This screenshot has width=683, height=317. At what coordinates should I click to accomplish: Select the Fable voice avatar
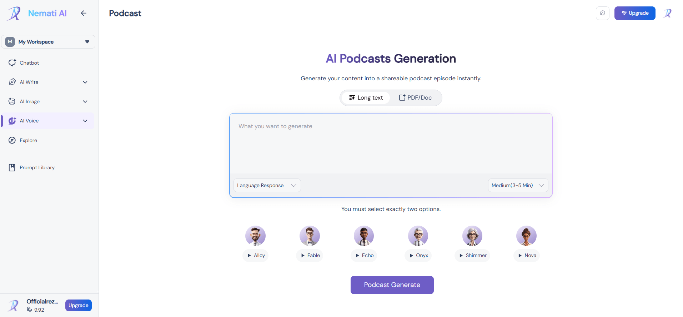310,236
